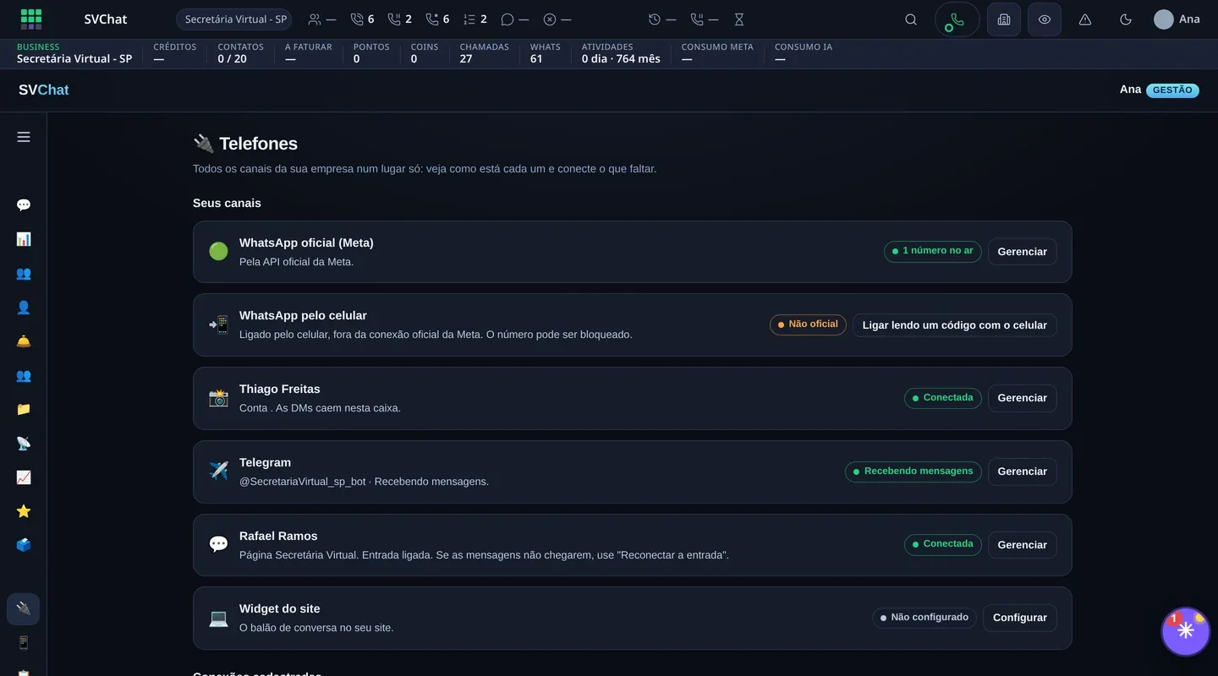Click Thiago Freitas 'Conectada' badge
Image resolution: width=1218 pixels, height=676 pixels.
tap(942, 398)
